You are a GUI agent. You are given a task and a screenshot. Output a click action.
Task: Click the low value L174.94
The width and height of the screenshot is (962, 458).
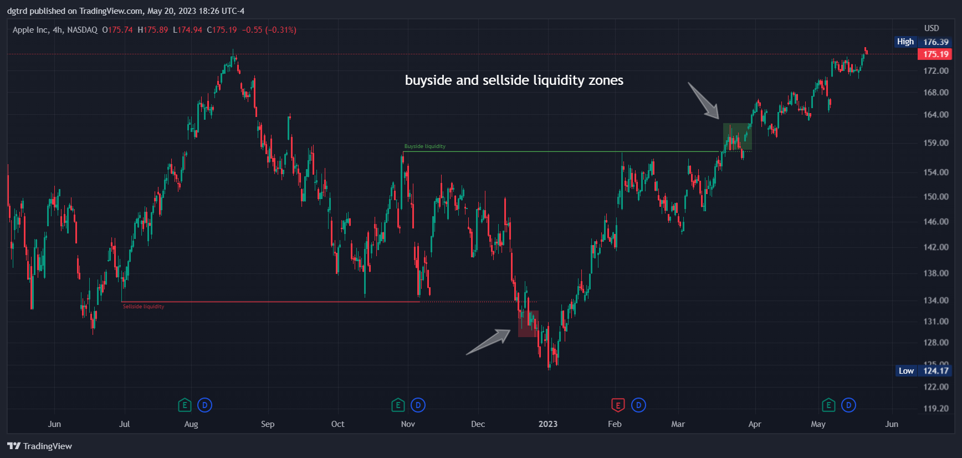187,30
